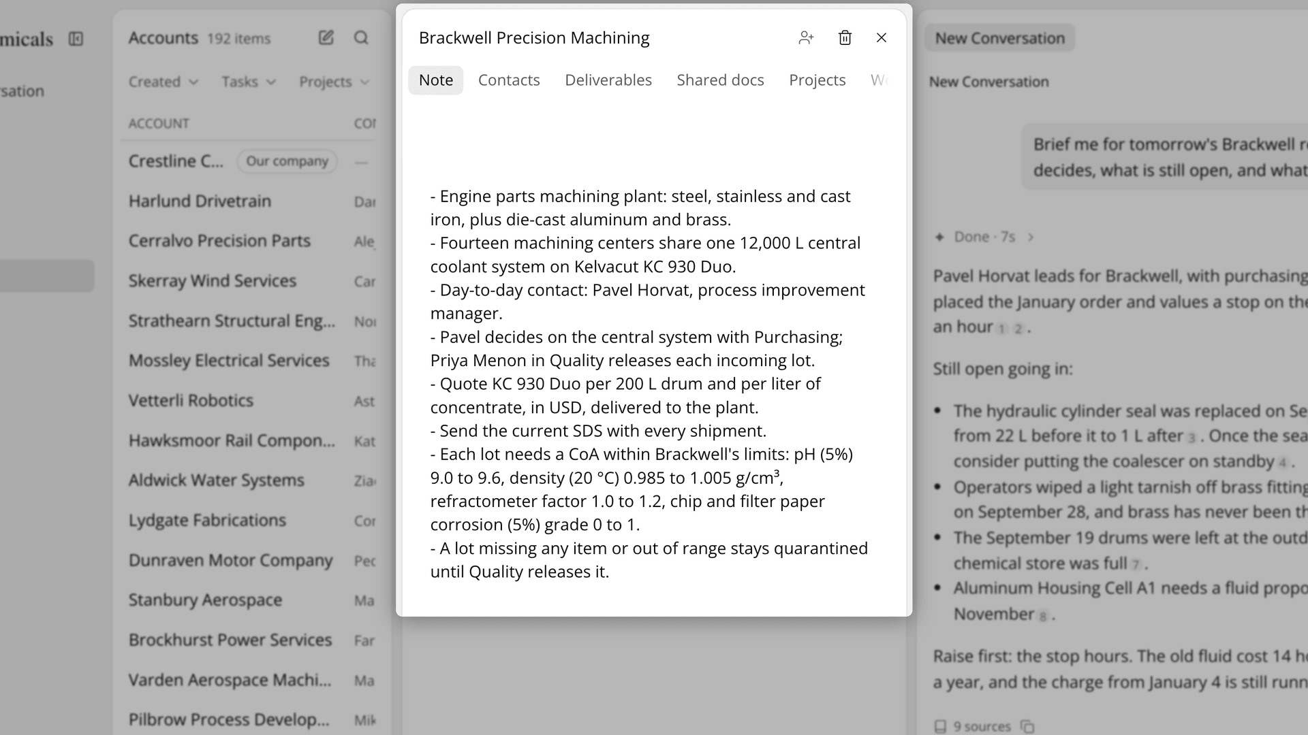
Task: Open the Created filter dropdown
Action: point(163,82)
